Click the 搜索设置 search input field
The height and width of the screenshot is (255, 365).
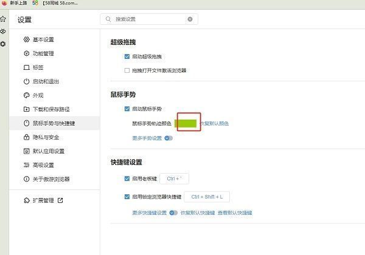149,19
